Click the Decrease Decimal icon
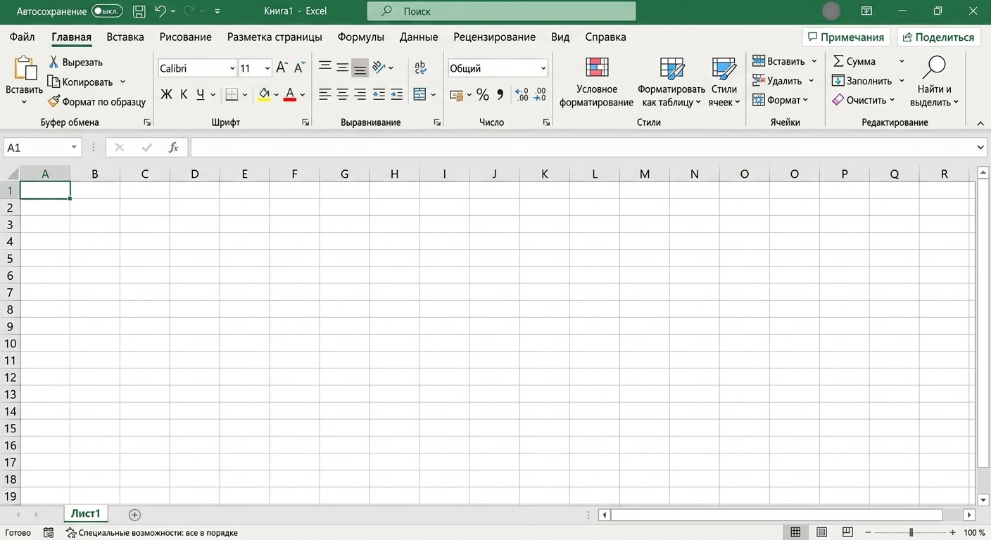Viewport: 991px width, 540px height. pos(540,94)
